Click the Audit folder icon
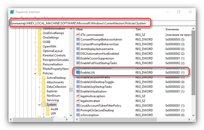This screenshot has height=130, width=204. tap(47, 109)
